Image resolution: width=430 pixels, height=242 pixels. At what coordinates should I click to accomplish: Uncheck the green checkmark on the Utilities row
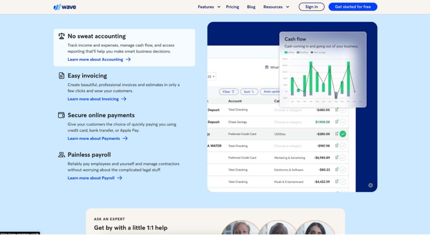pos(343,134)
